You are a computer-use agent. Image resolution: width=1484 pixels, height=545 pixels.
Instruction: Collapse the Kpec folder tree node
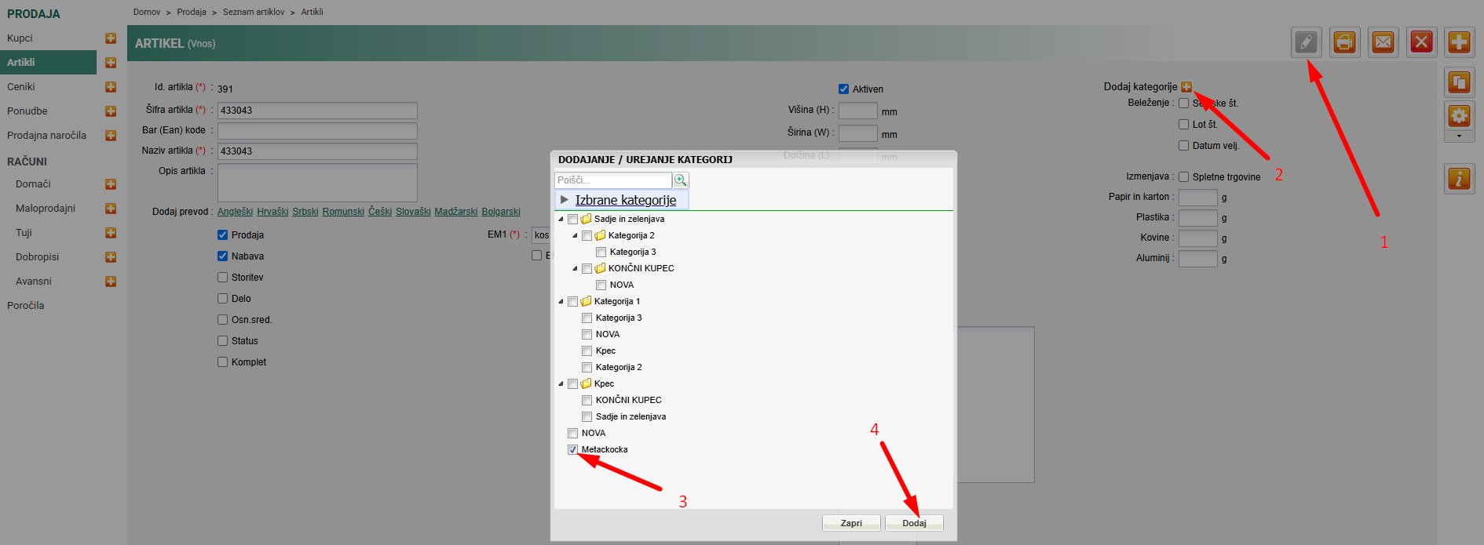pyautogui.click(x=561, y=384)
